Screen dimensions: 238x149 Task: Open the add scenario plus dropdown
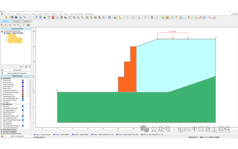[x=21, y=66]
